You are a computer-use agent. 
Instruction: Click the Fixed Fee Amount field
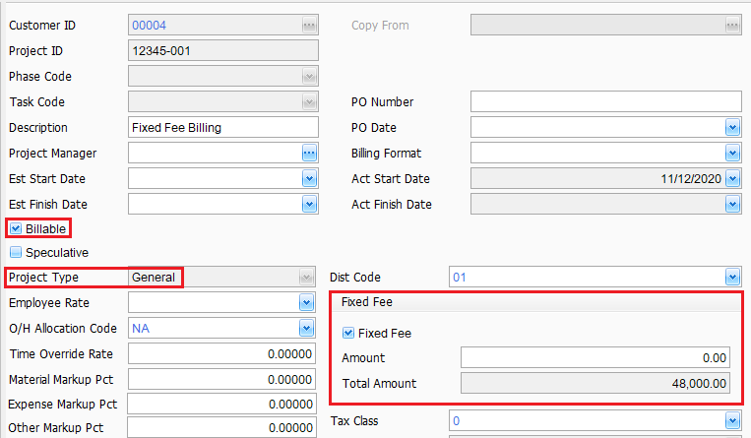point(595,358)
